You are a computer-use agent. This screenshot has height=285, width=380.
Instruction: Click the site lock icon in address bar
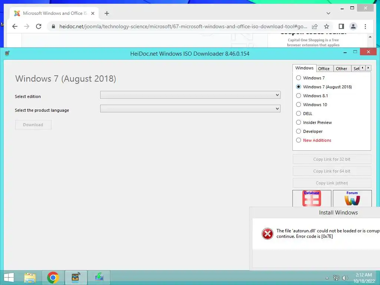click(x=53, y=26)
